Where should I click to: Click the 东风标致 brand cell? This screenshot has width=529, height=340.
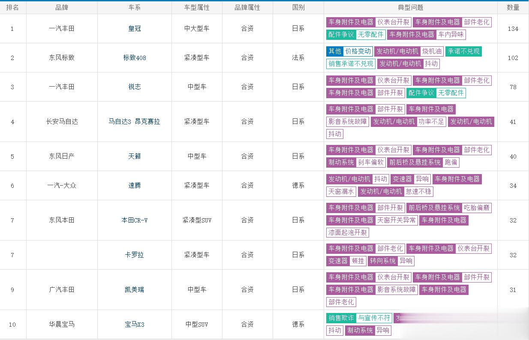[62, 57]
